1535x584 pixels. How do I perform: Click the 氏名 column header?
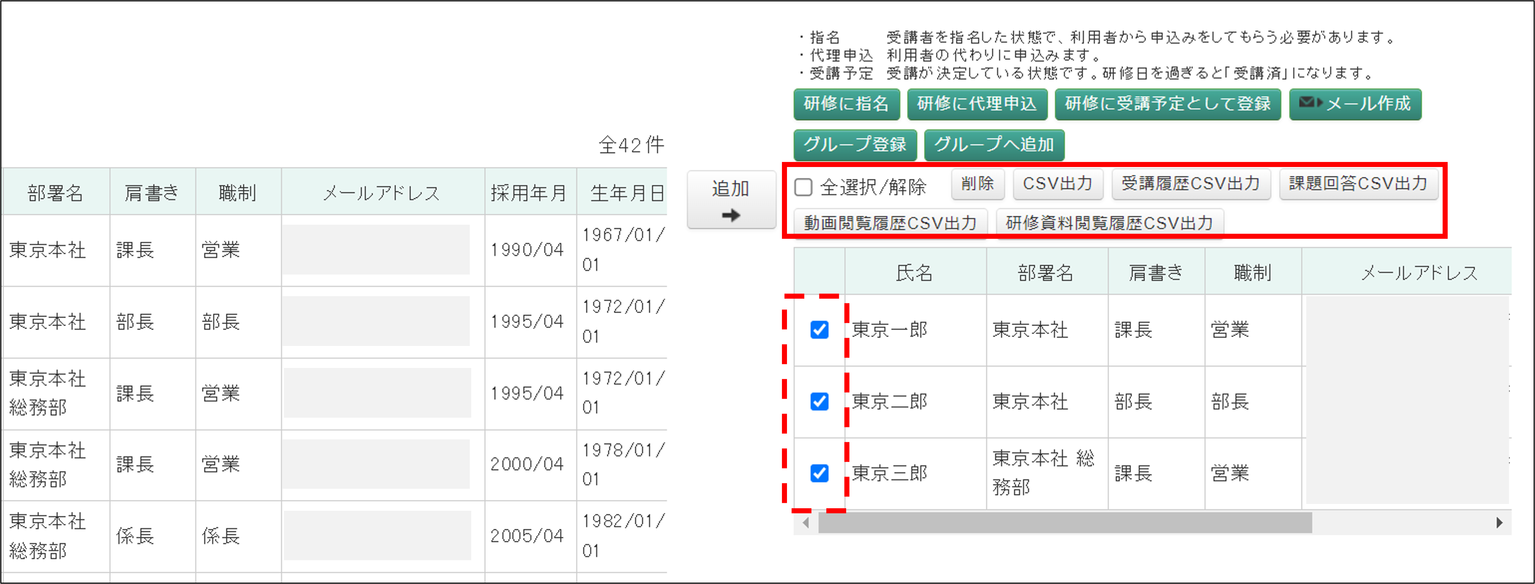(x=915, y=272)
